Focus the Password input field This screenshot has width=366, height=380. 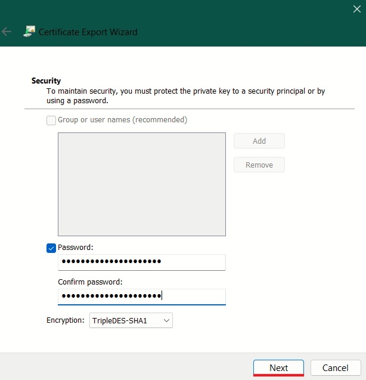[142, 262]
